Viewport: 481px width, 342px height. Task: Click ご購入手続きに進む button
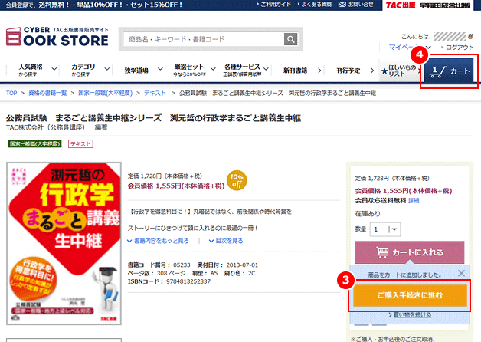[410, 295]
